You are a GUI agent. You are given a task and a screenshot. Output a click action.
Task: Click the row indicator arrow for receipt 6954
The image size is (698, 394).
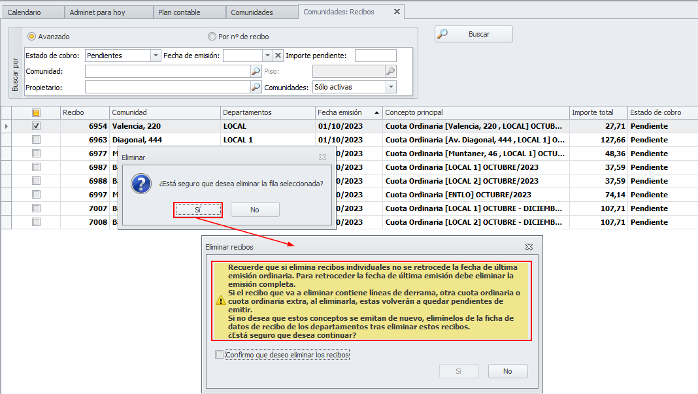(x=7, y=126)
